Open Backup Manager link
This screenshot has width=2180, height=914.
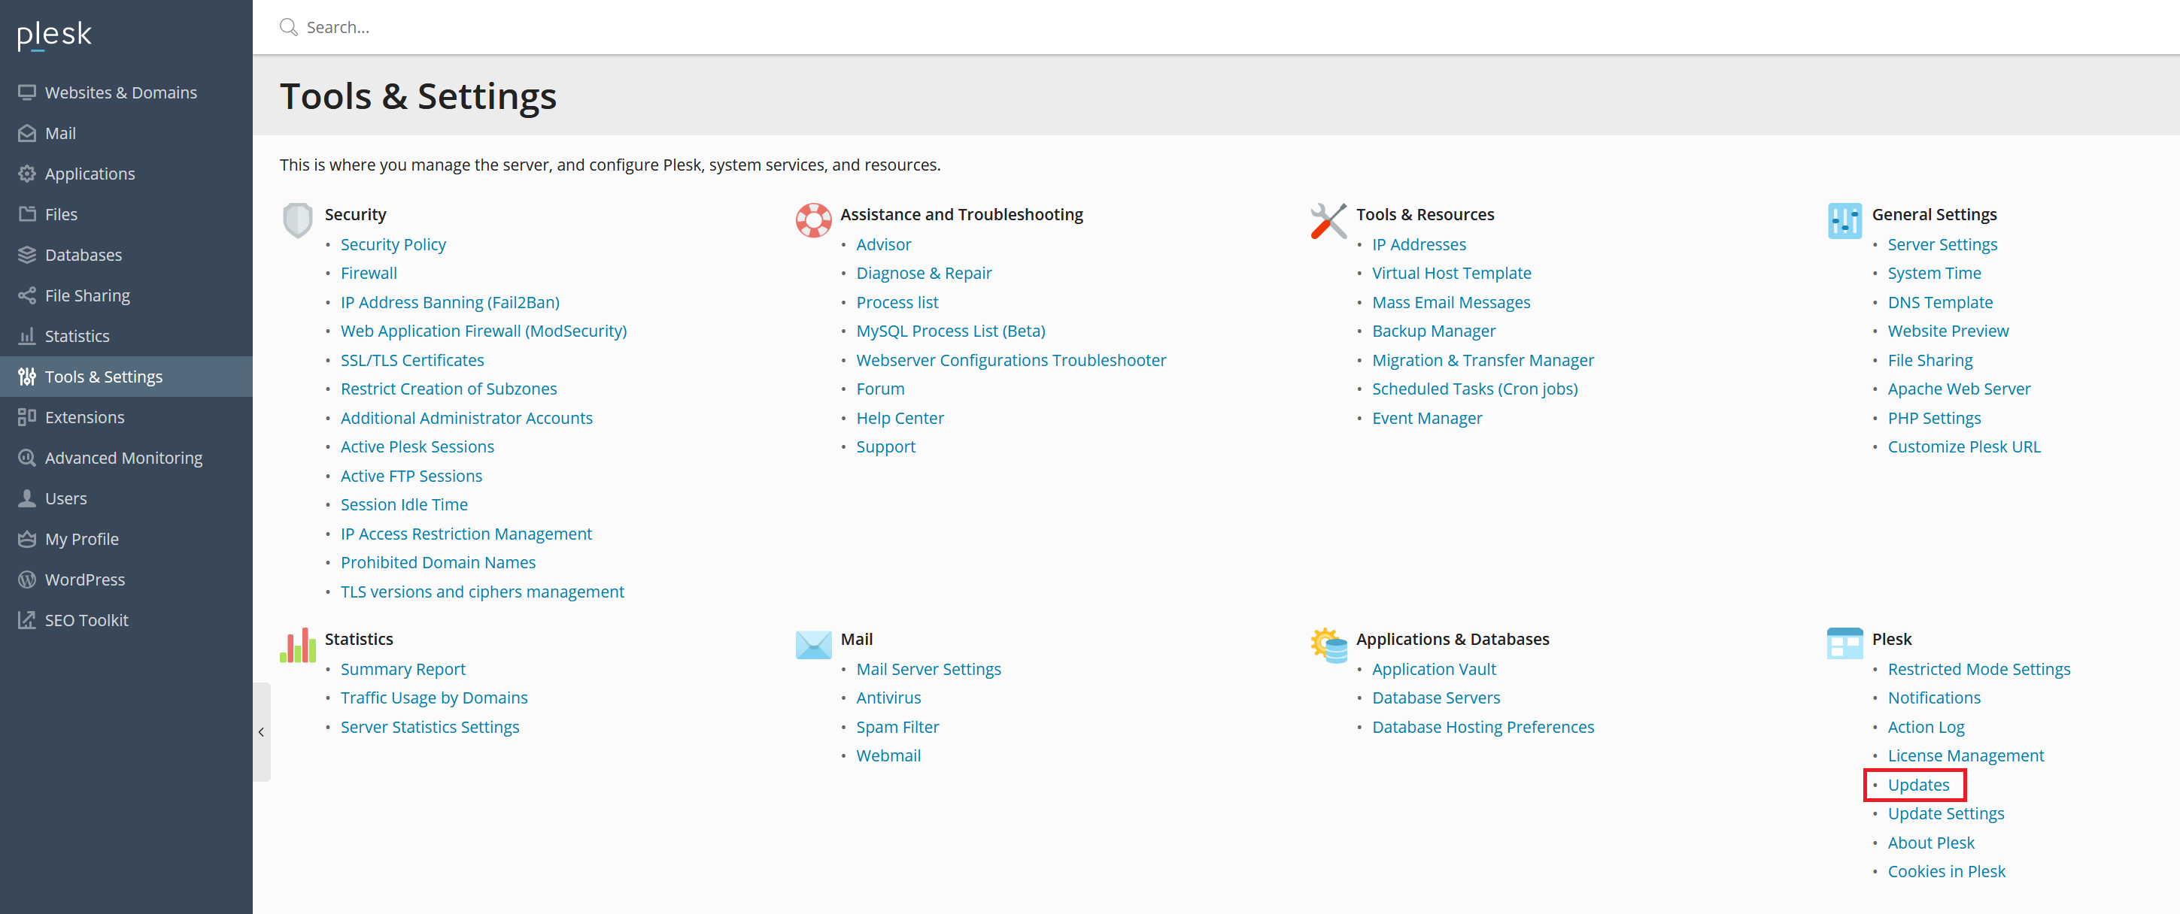[x=1434, y=331]
